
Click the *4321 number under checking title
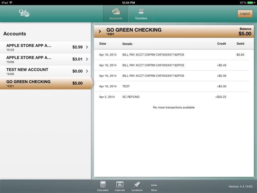pyautogui.click(x=110, y=34)
